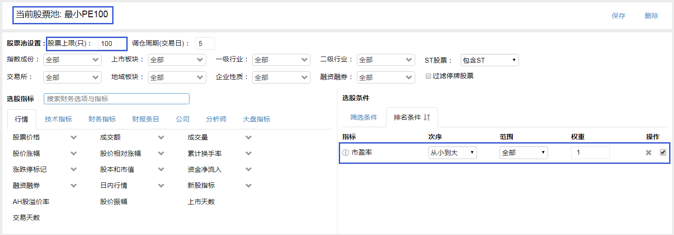Click the 市盈率 indicator name

tap(362, 153)
